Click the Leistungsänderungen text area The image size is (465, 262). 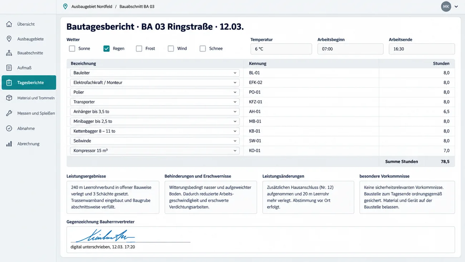308,197
